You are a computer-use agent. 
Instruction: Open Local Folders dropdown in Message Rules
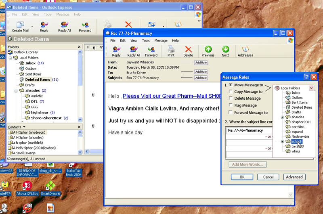pos(311,88)
